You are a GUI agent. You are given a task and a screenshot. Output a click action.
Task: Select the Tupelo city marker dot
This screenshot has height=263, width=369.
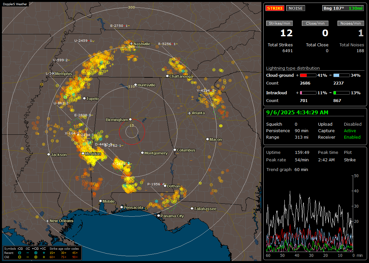pos(84,98)
